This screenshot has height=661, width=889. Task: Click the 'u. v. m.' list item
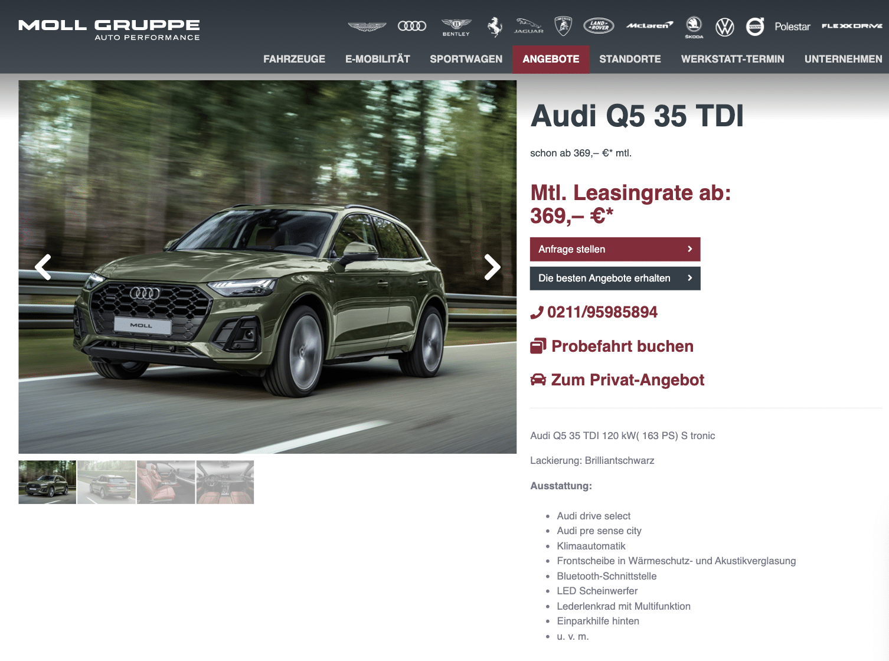click(573, 636)
